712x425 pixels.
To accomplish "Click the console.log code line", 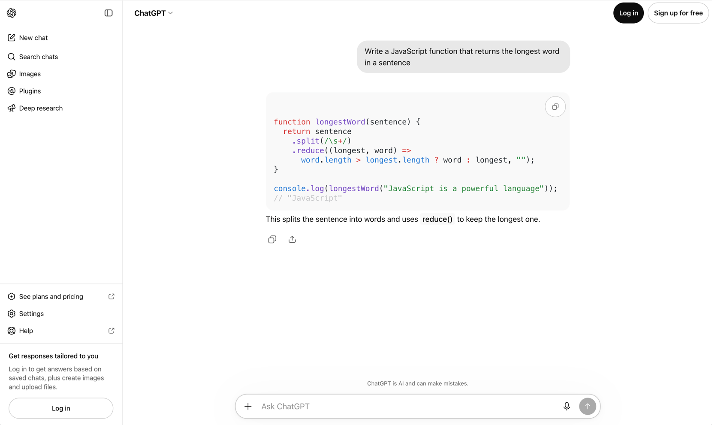I will [416, 188].
